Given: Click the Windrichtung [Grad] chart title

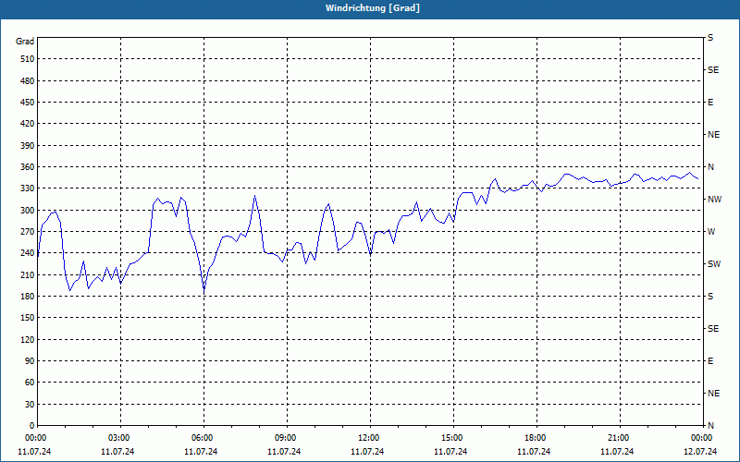Looking at the screenshot, I should click(373, 8).
